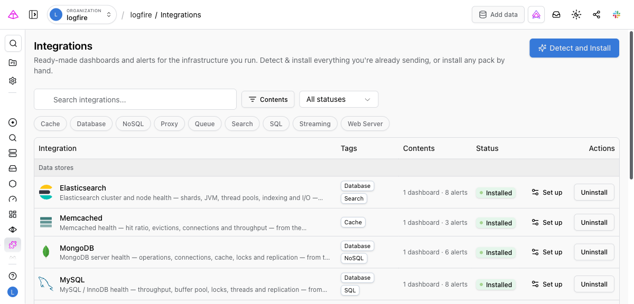Click the NoSQL tag in MongoDB row
The height and width of the screenshot is (304, 634).
coord(354,258)
